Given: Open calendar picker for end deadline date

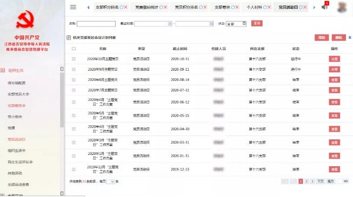Looking at the screenshot, I should click(211, 24).
